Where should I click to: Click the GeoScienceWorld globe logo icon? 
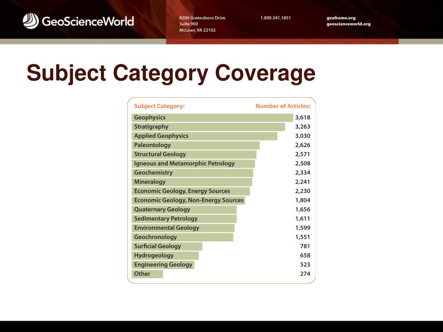pos(31,21)
